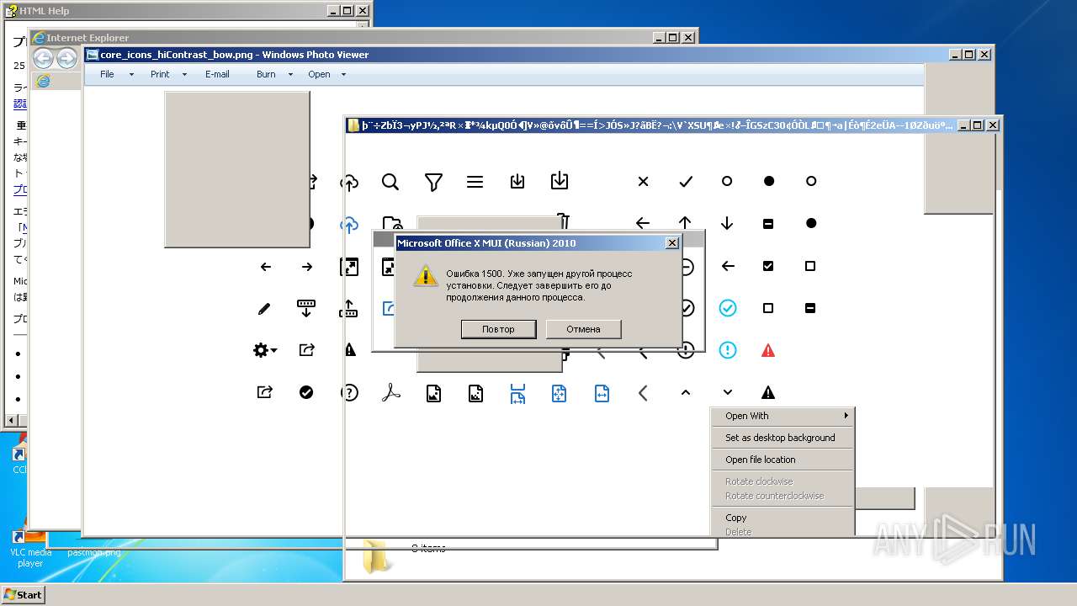Click the gear icon with dropdown arrow
This screenshot has height=606, width=1077.
coord(265,350)
